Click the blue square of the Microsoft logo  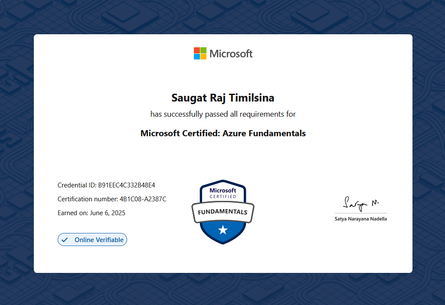pos(196,56)
